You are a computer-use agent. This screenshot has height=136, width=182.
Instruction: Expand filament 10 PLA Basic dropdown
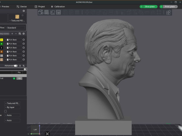(13, 56)
